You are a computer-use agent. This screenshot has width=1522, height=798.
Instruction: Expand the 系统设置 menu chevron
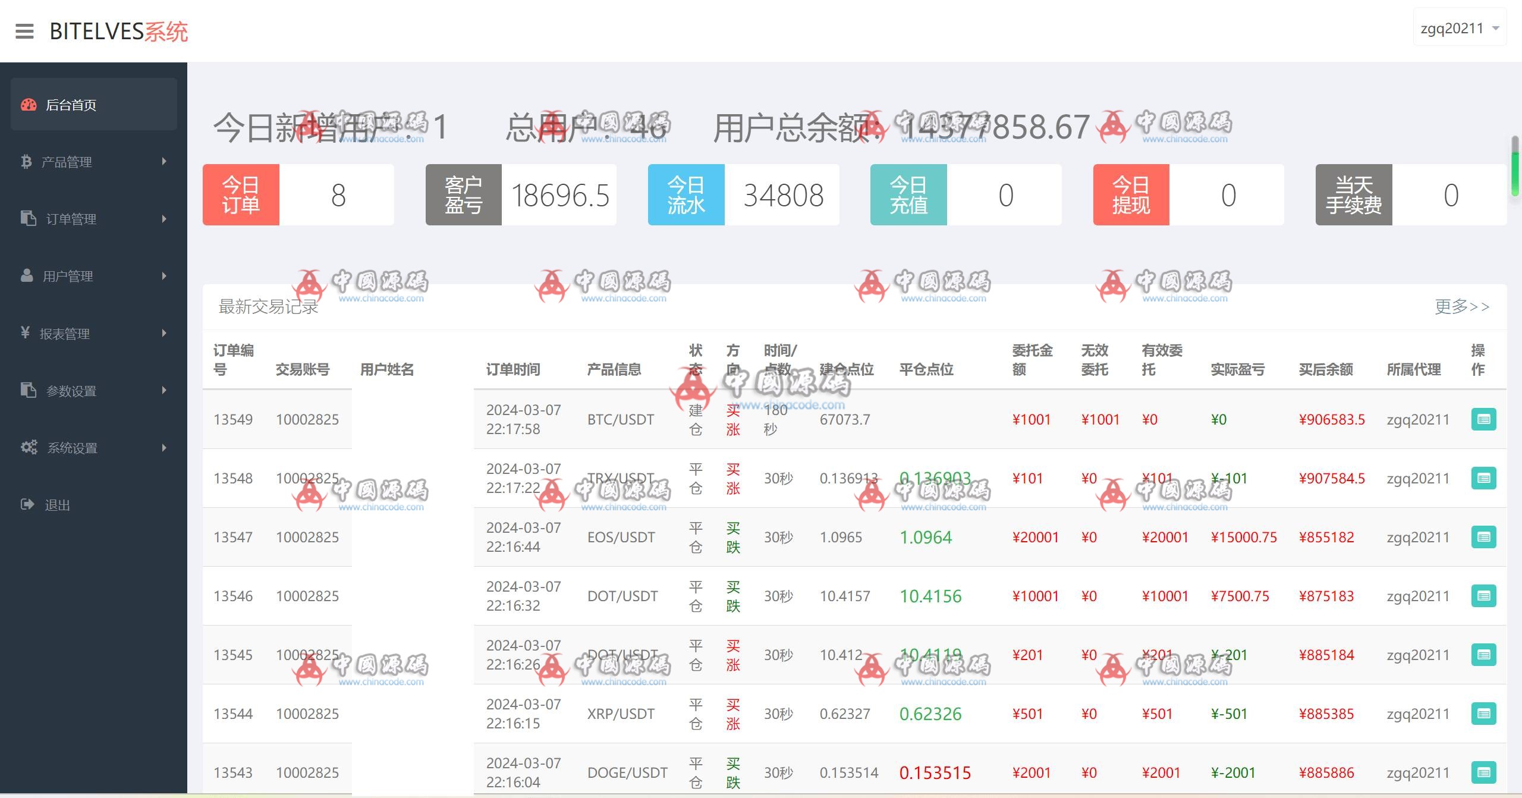tap(165, 448)
